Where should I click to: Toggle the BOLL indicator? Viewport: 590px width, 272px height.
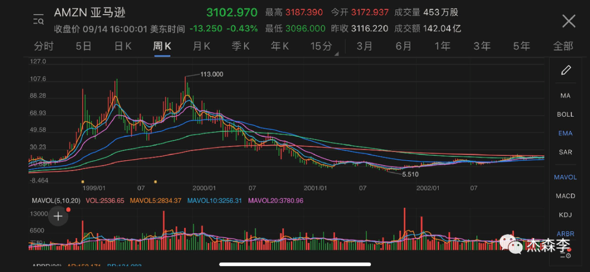coord(565,114)
